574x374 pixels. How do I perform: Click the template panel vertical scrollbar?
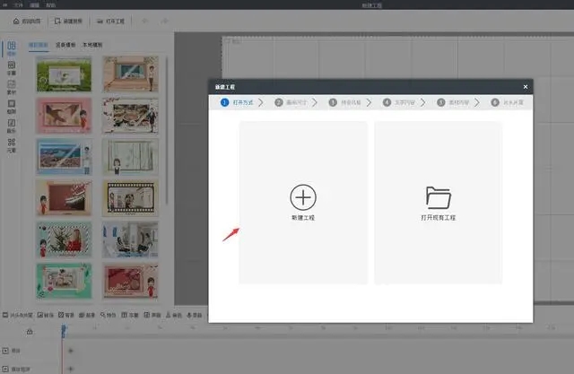point(167,130)
